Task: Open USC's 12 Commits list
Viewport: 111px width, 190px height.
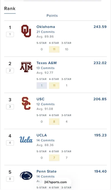Action: click(x=46, y=104)
